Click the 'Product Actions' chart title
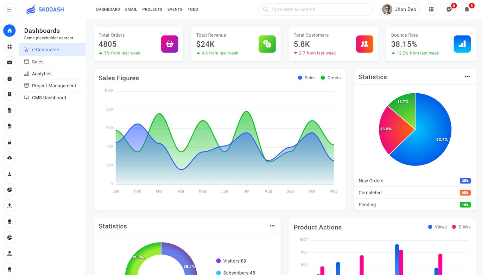This screenshot has width=482, height=275. pyautogui.click(x=318, y=227)
